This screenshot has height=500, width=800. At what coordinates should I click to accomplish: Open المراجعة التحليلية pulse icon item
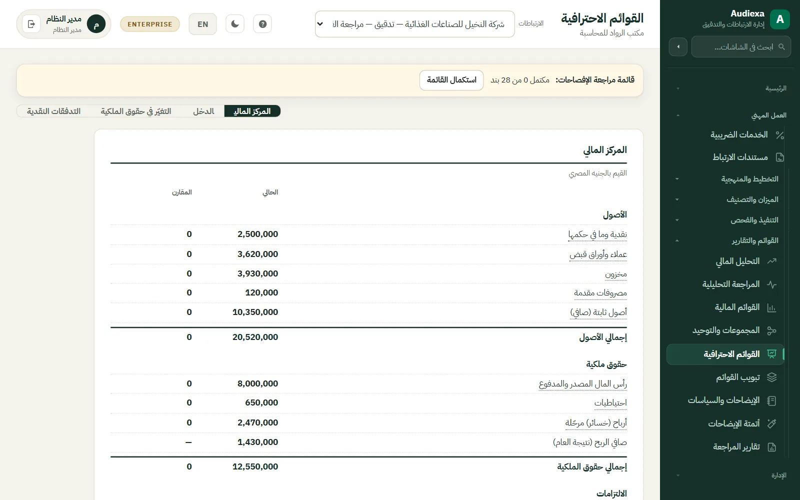[726, 284]
